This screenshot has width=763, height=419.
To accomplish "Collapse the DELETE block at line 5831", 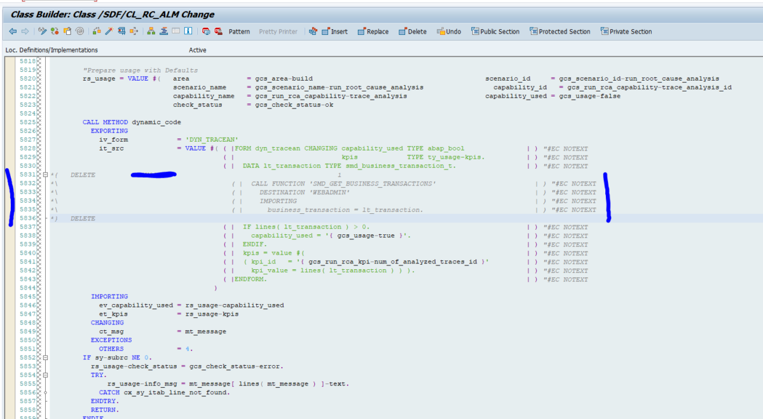I will (45, 175).
